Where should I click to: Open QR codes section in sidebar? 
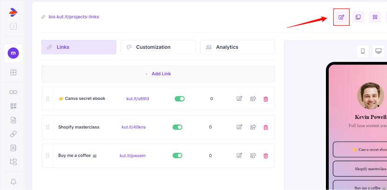click(13, 106)
